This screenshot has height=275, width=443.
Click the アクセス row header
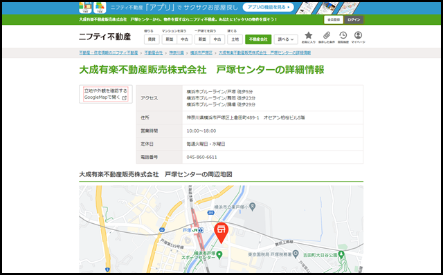[159, 98]
